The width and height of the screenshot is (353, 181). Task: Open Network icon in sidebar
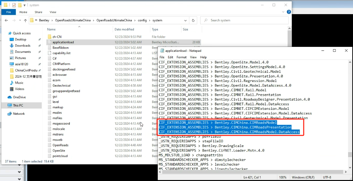[x=10, y=114]
